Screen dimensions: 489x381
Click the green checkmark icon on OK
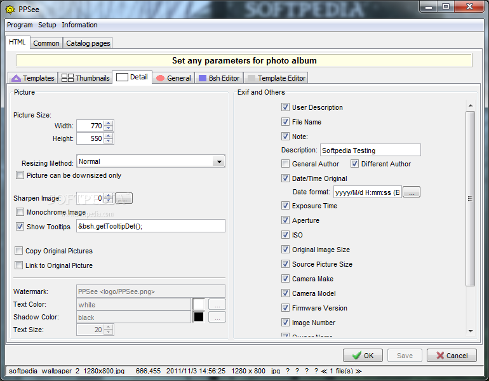(x=356, y=356)
